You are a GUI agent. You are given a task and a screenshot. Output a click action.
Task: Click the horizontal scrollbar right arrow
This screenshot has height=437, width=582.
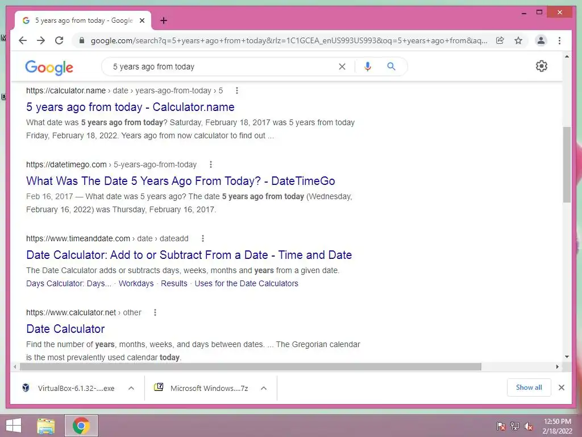[557, 367]
